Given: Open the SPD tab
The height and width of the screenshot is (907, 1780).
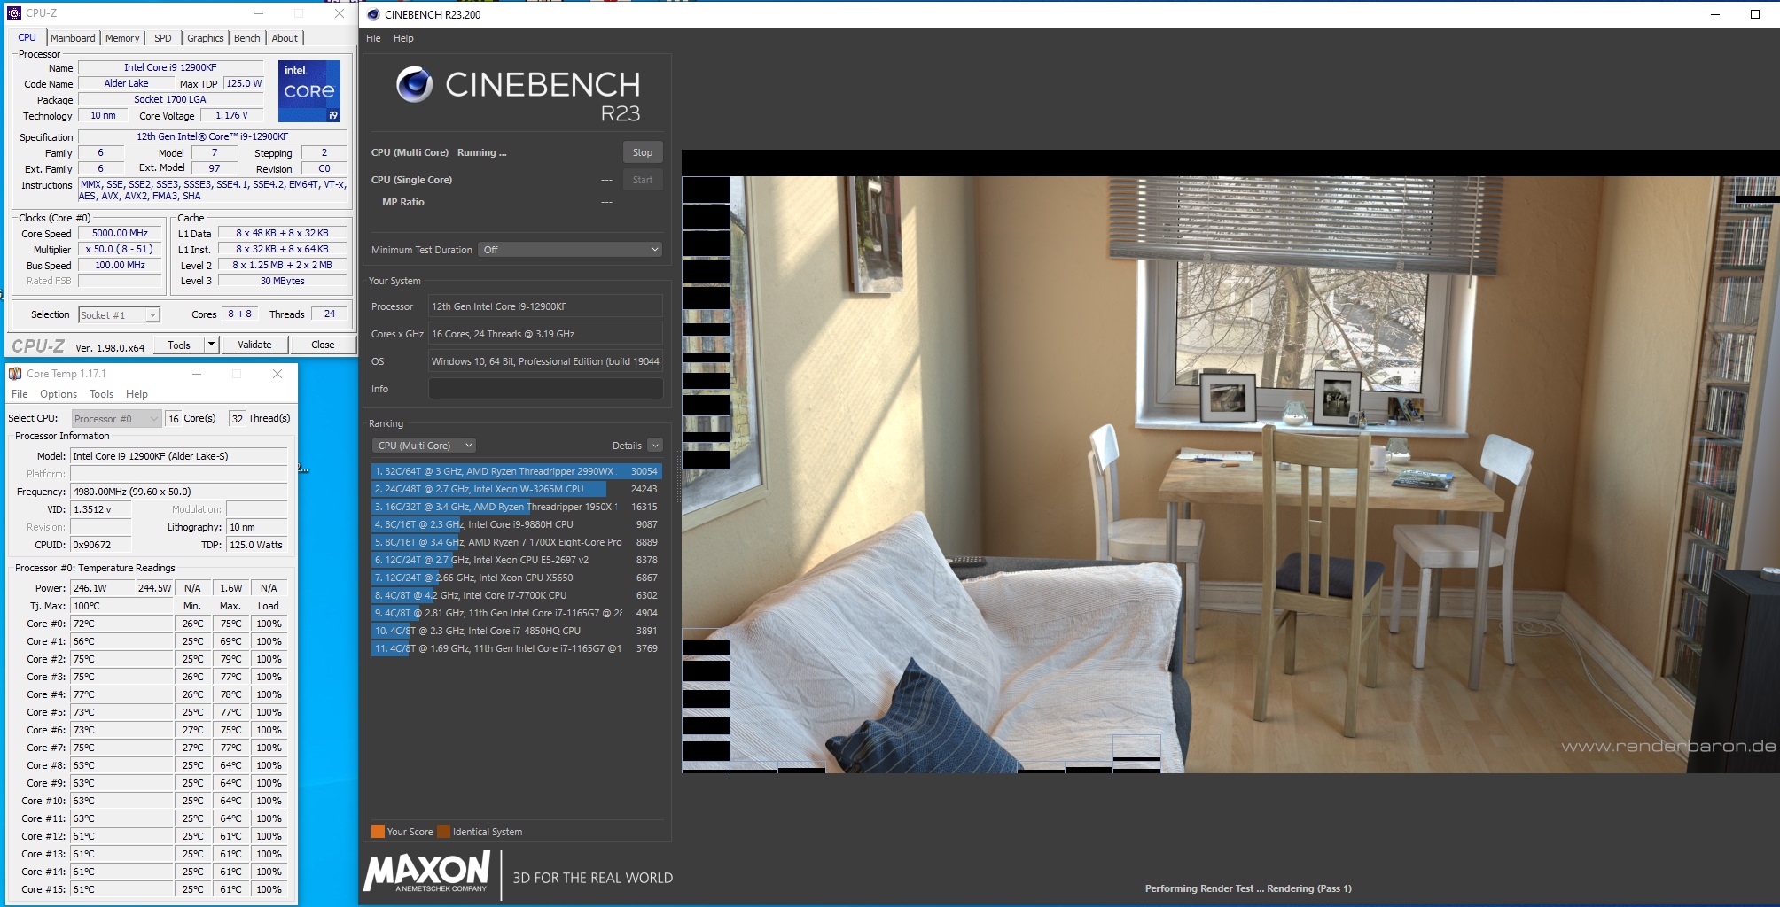Looking at the screenshot, I should click(163, 38).
